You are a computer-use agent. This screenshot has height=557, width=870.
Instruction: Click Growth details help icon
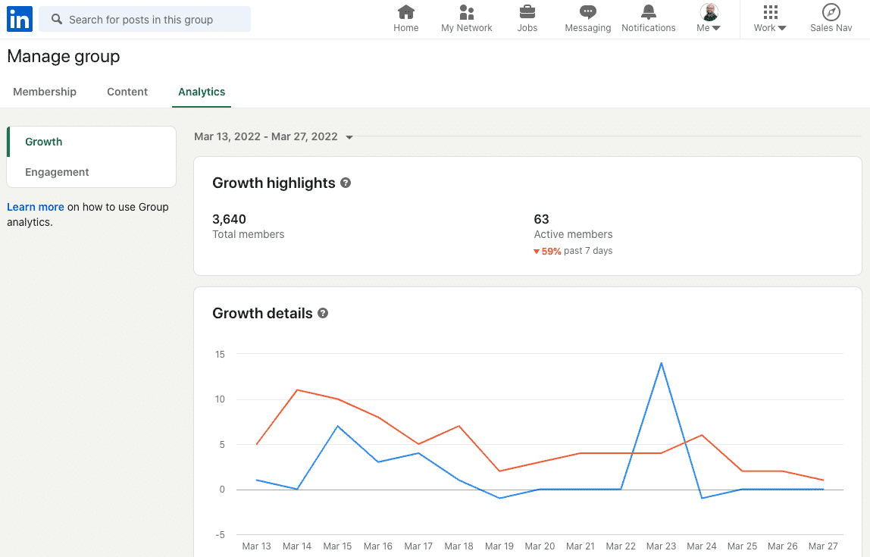coord(323,313)
